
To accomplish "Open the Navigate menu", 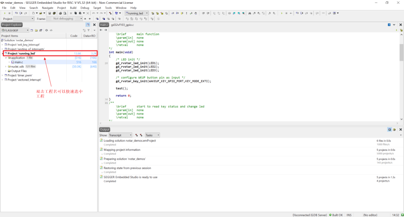I will (48, 8).
